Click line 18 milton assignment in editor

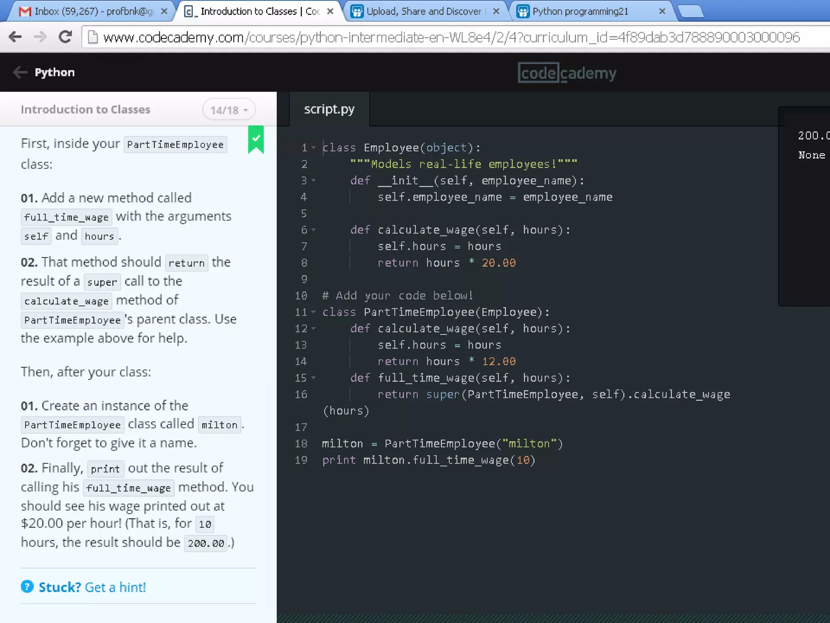443,444
